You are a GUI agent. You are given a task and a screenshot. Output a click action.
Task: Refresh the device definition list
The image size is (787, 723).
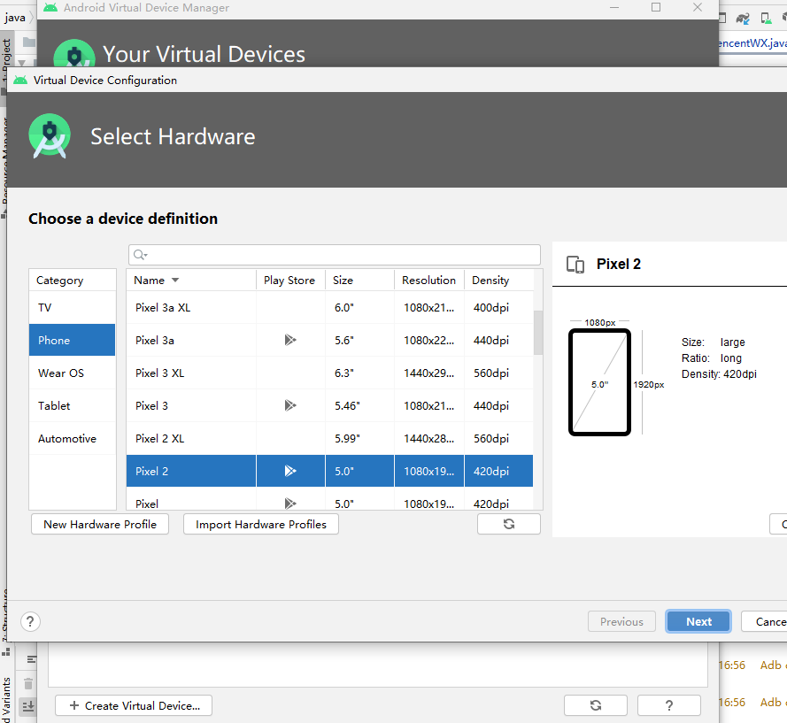pos(509,524)
